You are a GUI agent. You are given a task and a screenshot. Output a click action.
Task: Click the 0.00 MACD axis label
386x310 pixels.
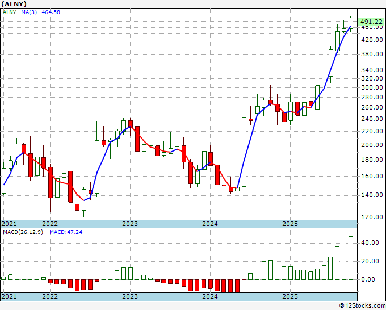coord(368,279)
